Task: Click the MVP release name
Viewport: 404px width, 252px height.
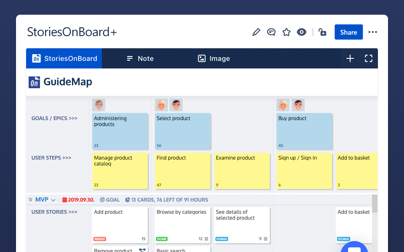Action: (x=42, y=199)
